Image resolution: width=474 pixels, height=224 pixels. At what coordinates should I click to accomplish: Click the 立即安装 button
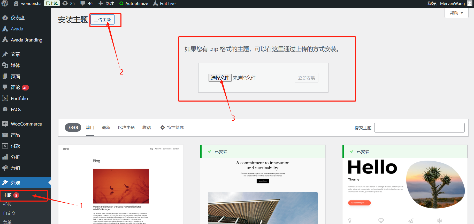[x=307, y=78]
